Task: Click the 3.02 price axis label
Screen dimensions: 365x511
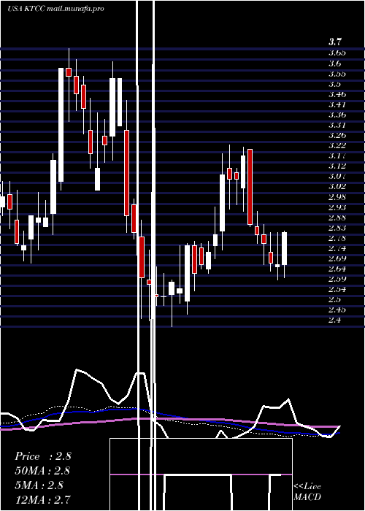Action: click(337, 186)
